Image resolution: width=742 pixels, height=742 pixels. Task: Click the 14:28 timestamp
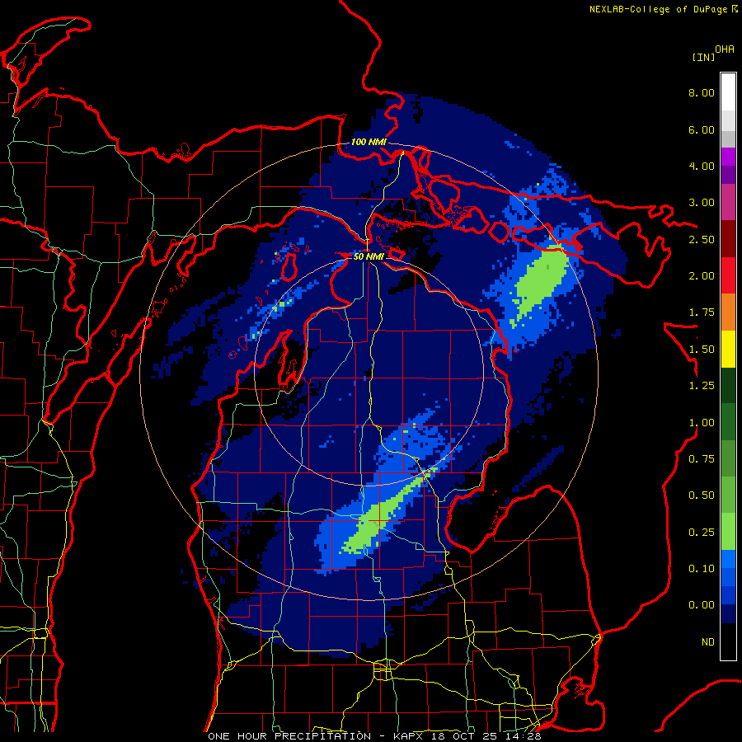[524, 736]
